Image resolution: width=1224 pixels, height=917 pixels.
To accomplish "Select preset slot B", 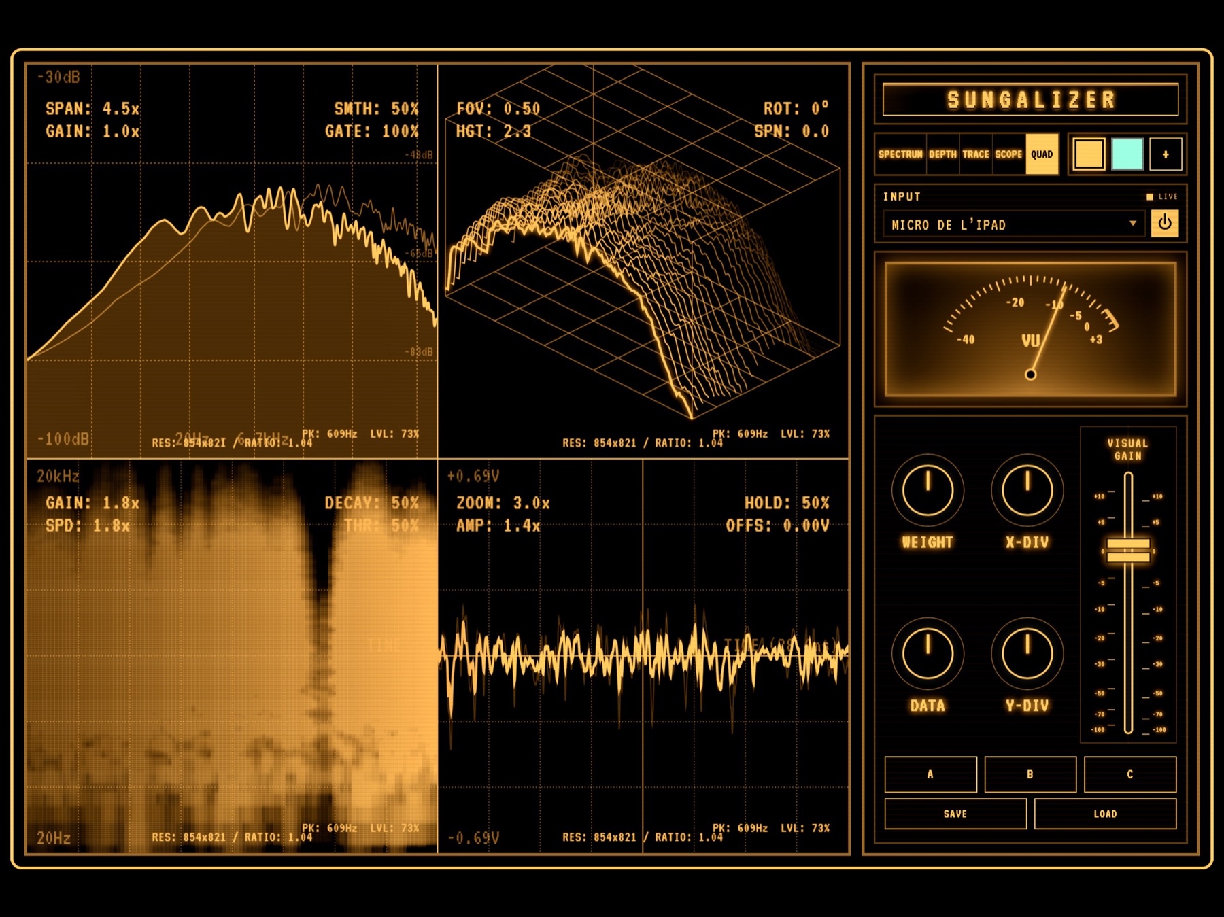I will pos(1030,774).
